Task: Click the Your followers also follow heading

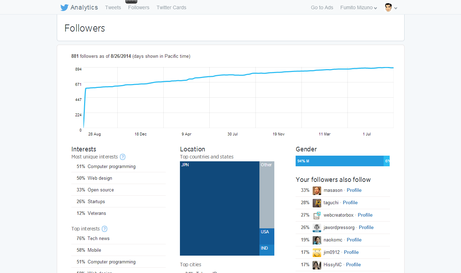Action: pos(333,180)
